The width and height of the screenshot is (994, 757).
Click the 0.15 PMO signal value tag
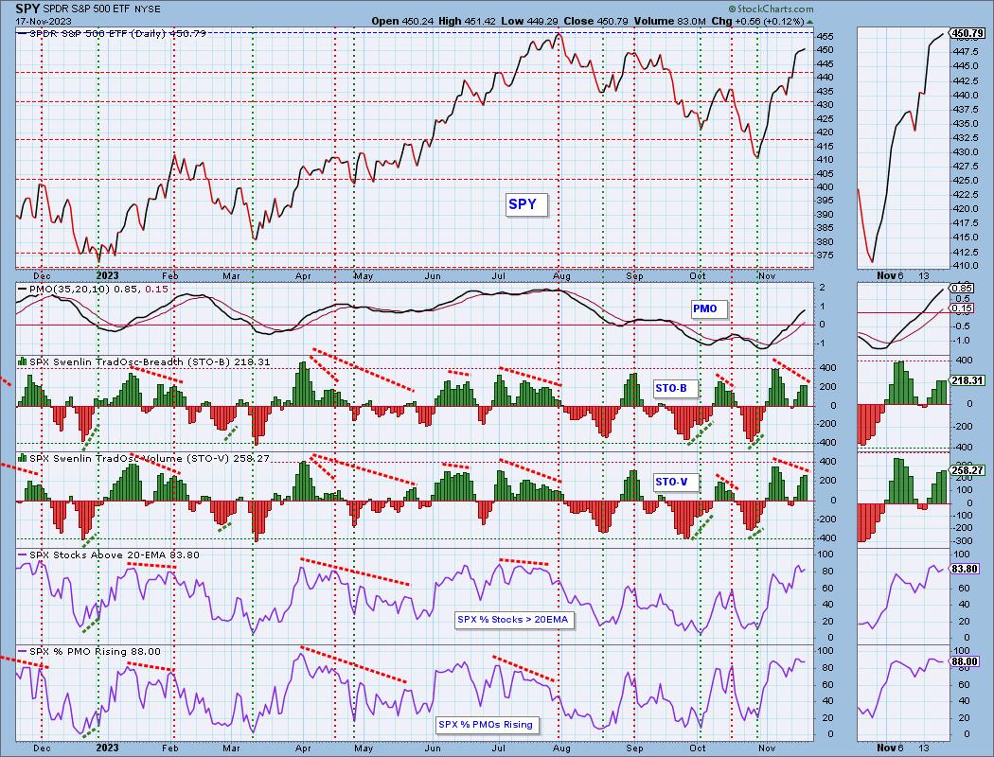(x=963, y=308)
